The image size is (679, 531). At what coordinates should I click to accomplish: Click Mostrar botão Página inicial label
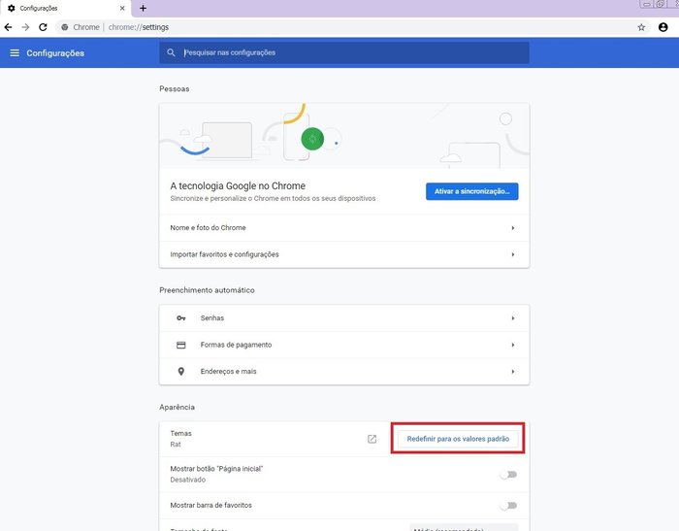pos(216,469)
